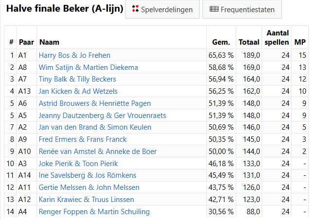The width and height of the screenshot is (315, 220).
Task: Open Joke Pierik & Toon Pierik link
Action: tap(78, 164)
